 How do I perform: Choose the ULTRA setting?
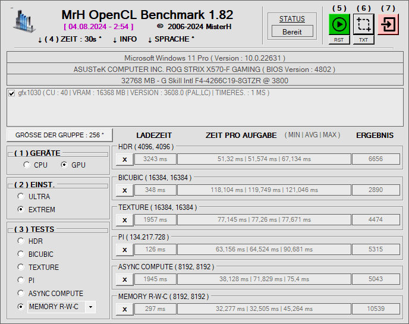click(x=21, y=196)
